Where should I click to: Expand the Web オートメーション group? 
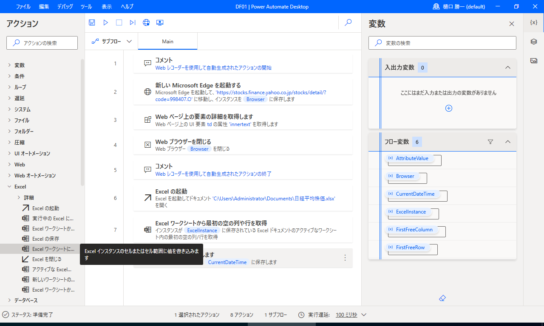(9, 175)
